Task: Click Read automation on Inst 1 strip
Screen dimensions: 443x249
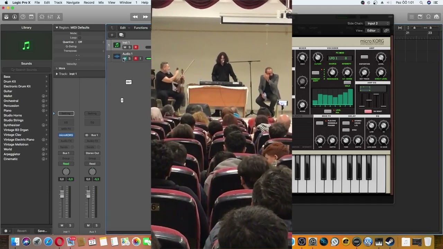Action: (x=66, y=164)
